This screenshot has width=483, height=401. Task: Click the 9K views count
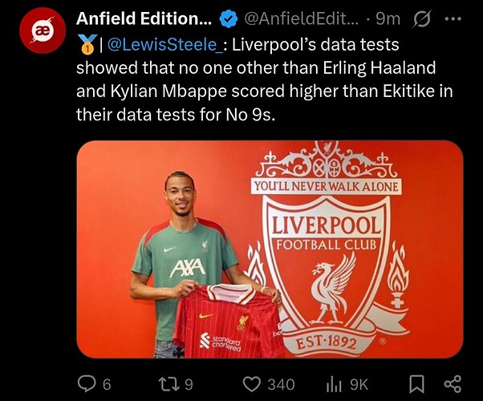tap(359, 385)
